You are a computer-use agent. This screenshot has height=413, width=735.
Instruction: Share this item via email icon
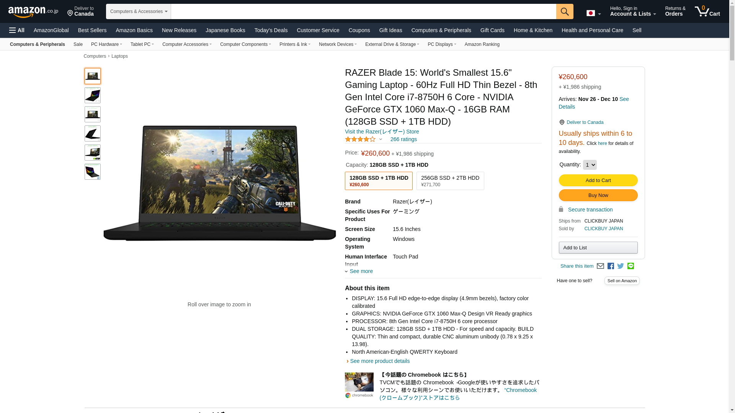tap(600, 266)
